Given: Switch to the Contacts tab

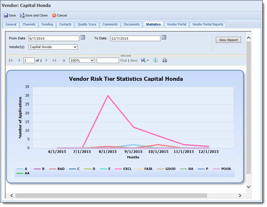Looking at the screenshot, I should [65, 24].
